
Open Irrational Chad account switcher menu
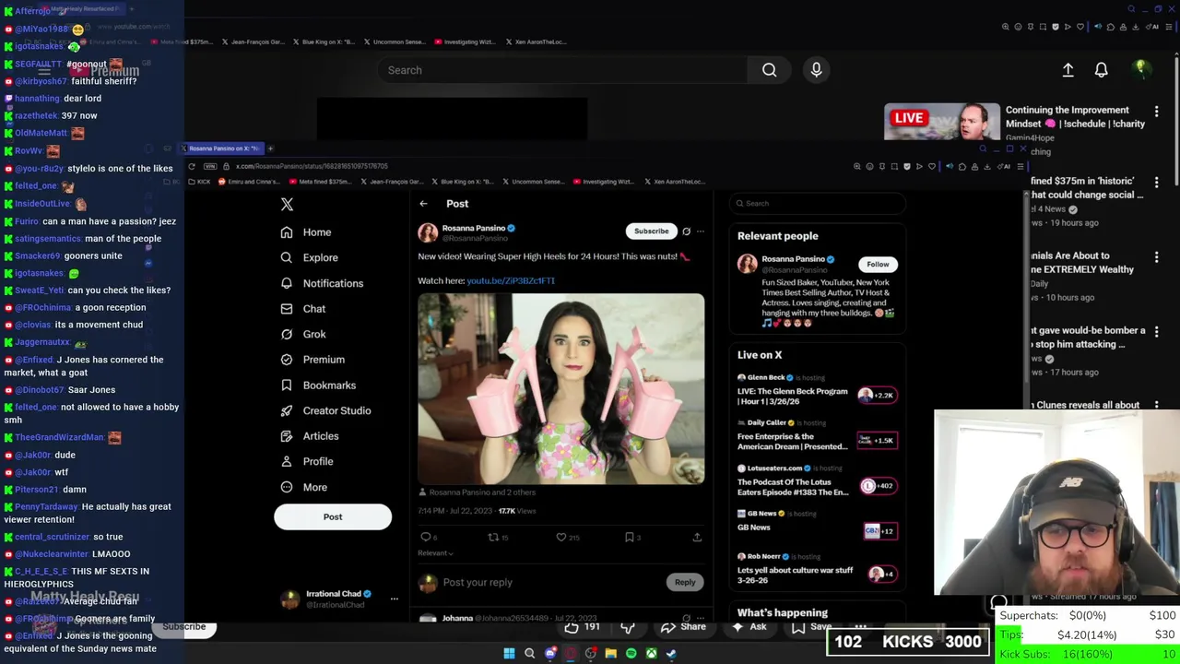coord(394,599)
